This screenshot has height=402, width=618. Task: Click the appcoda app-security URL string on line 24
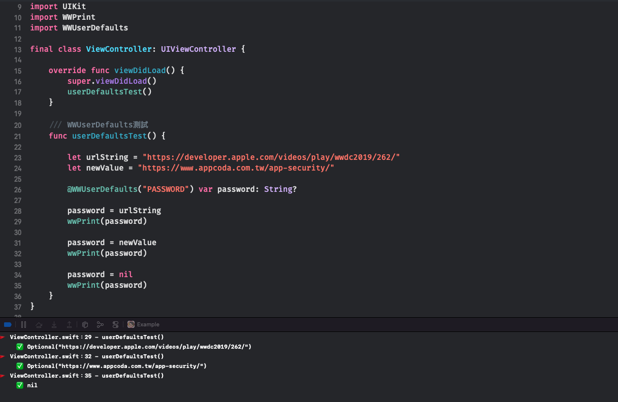[x=236, y=168]
